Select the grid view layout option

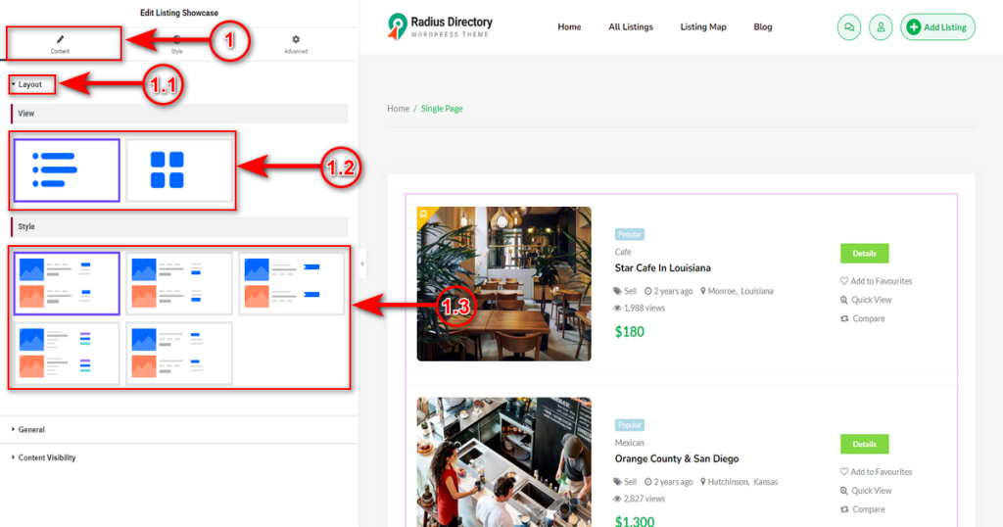coord(179,170)
